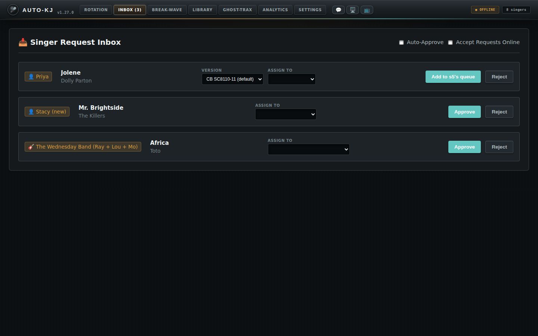Click the Auto-KJ microphone logo
The width and height of the screenshot is (538, 336).
13,10
